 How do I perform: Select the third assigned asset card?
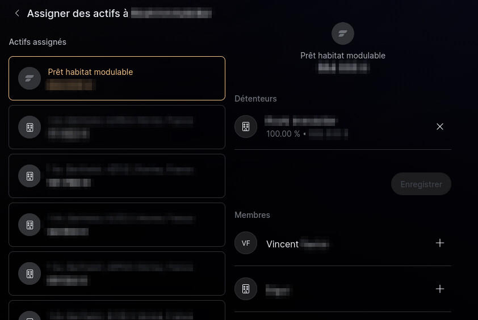[117, 176]
